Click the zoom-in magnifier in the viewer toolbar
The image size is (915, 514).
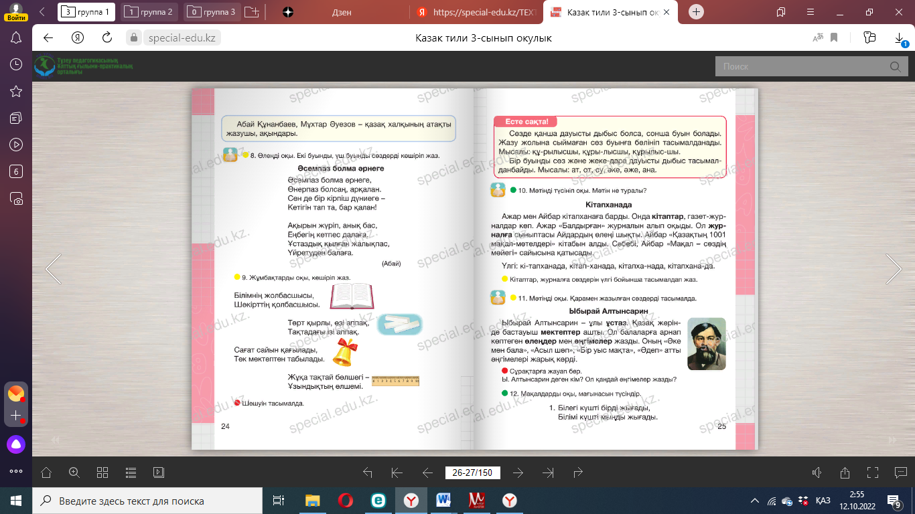74,473
